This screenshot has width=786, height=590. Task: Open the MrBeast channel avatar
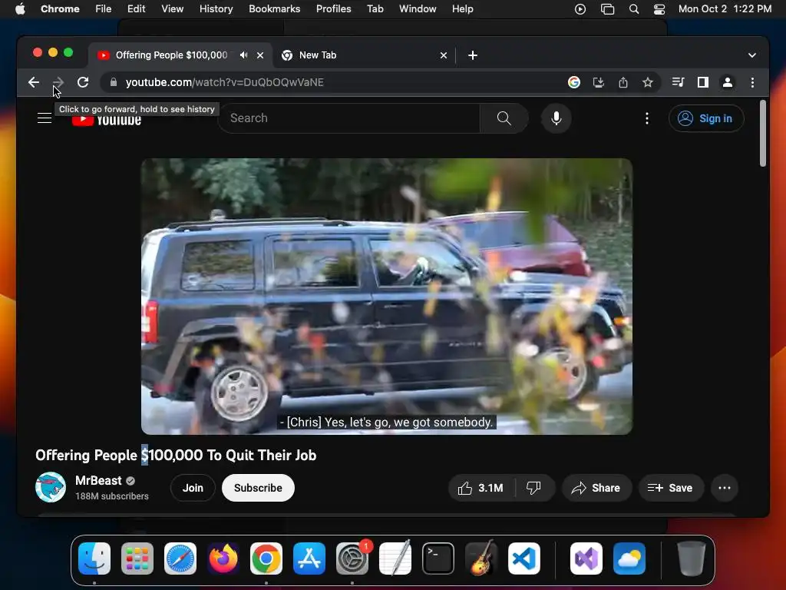[51, 487]
